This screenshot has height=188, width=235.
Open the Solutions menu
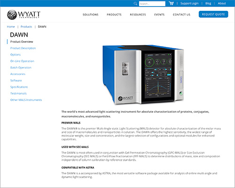pos(91,15)
